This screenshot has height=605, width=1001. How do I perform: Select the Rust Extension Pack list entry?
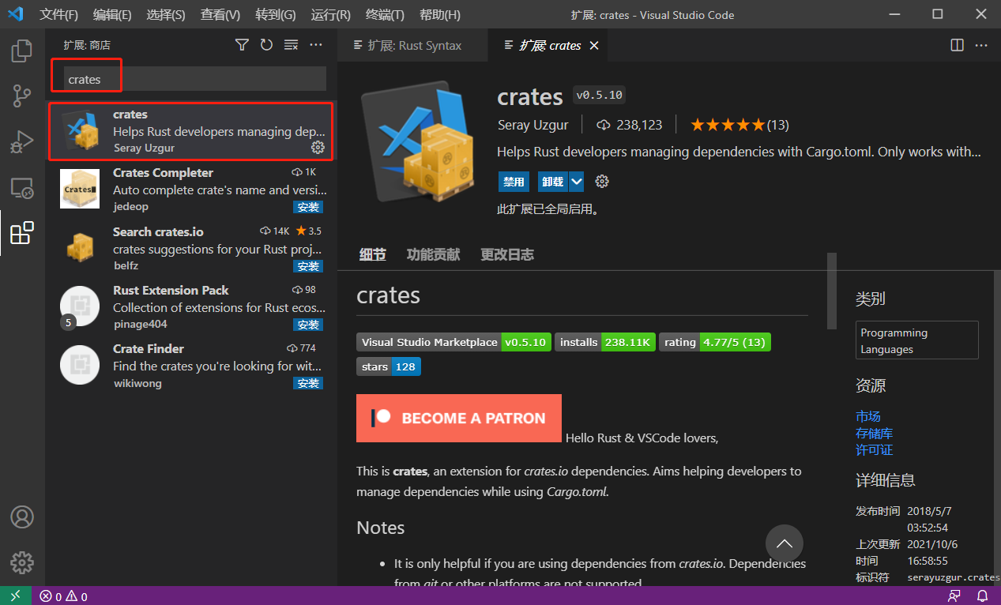point(190,306)
